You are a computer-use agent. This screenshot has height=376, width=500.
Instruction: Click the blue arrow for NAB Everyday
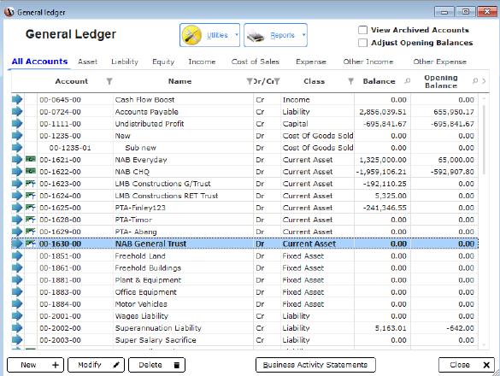point(17,160)
